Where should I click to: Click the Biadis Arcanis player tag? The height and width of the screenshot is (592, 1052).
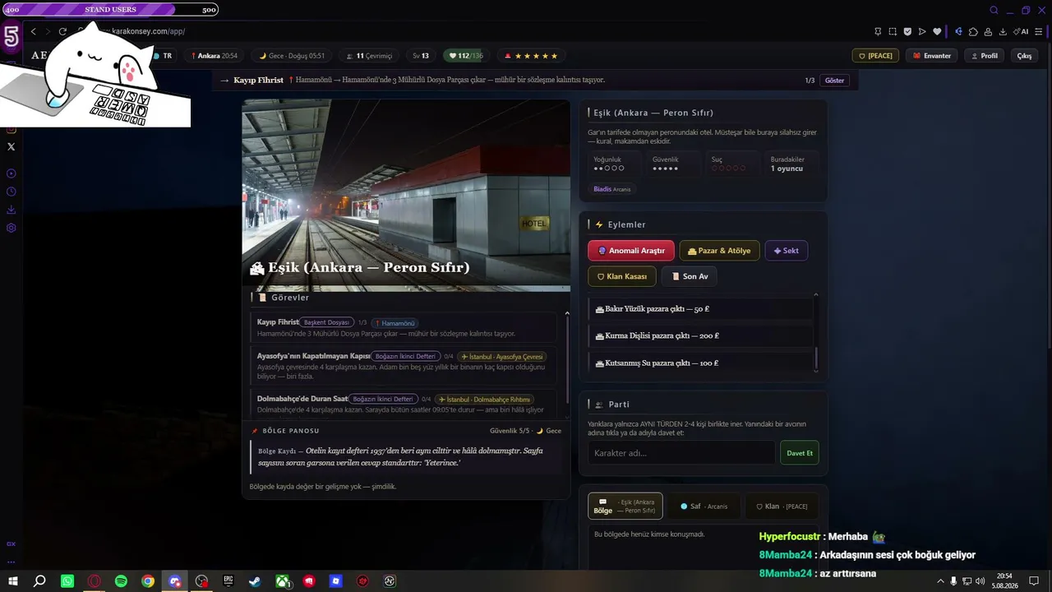pyautogui.click(x=612, y=189)
